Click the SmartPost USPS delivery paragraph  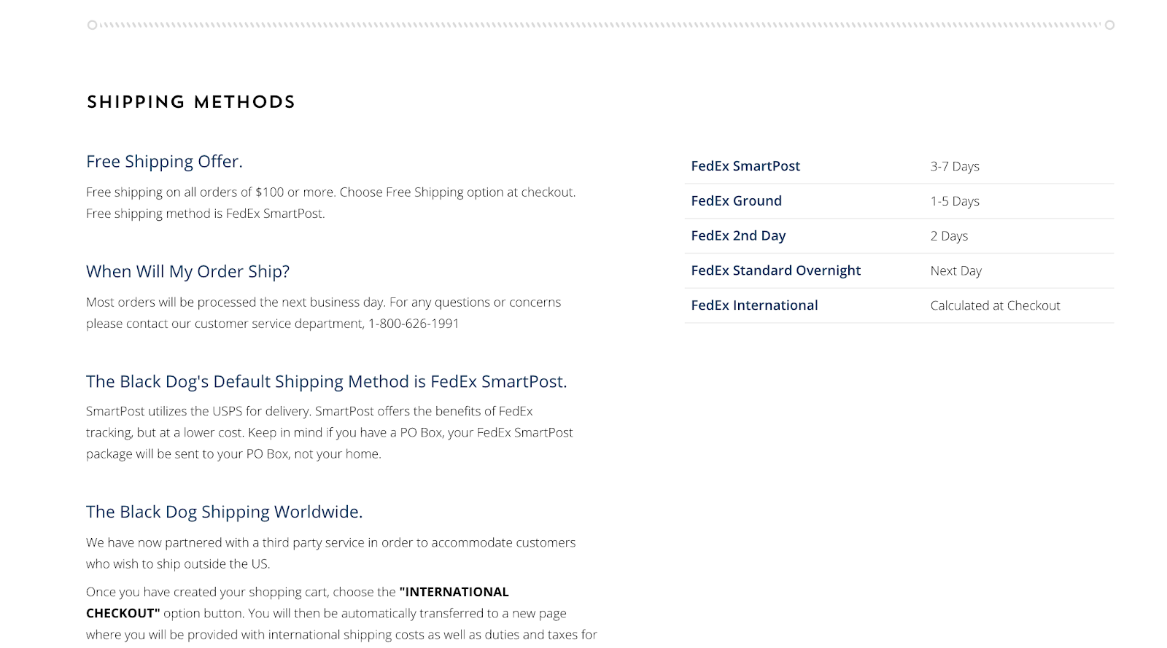click(330, 432)
